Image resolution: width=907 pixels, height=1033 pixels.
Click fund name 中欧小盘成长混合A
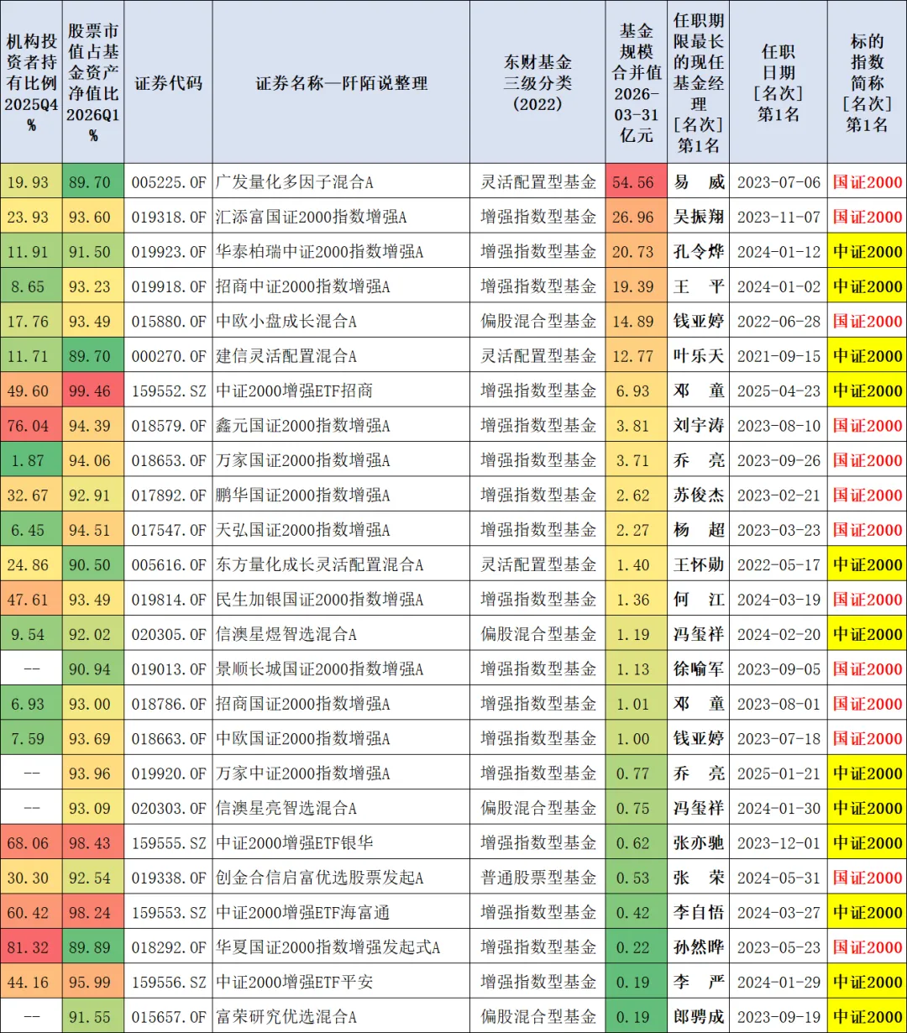[x=286, y=322]
